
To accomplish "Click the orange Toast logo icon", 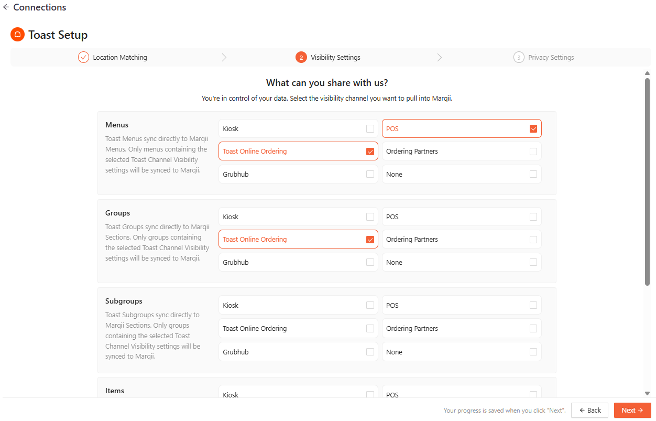I will coord(17,35).
